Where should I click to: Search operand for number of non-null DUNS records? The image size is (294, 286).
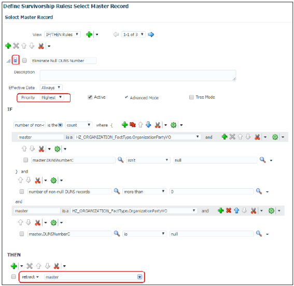coord(117,191)
